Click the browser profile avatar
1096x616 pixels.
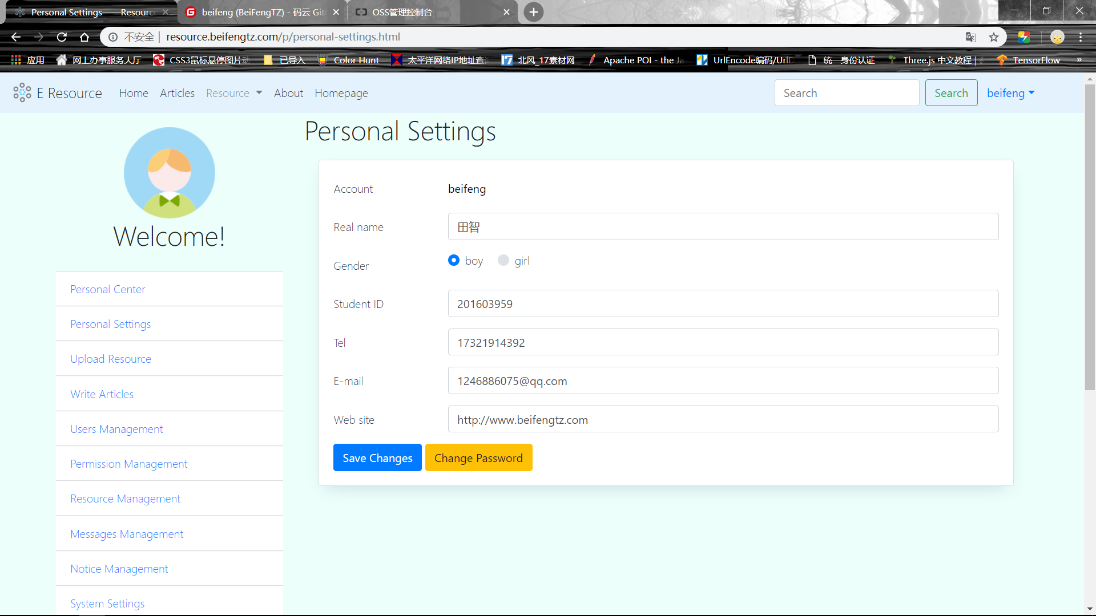pos(1058,37)
